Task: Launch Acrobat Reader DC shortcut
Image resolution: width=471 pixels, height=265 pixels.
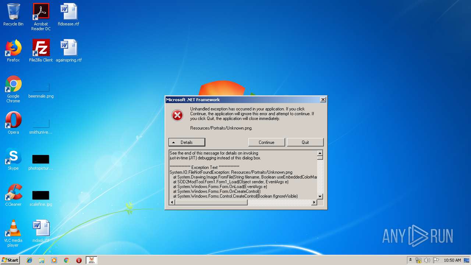Action: (x=41, y=17)
